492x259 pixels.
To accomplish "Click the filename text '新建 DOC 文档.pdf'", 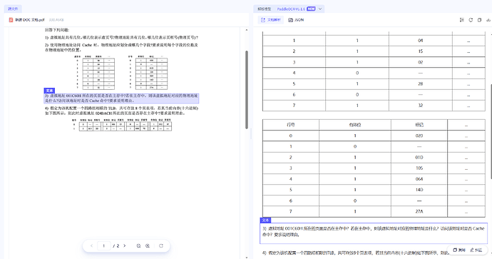I will click(30, 20).
